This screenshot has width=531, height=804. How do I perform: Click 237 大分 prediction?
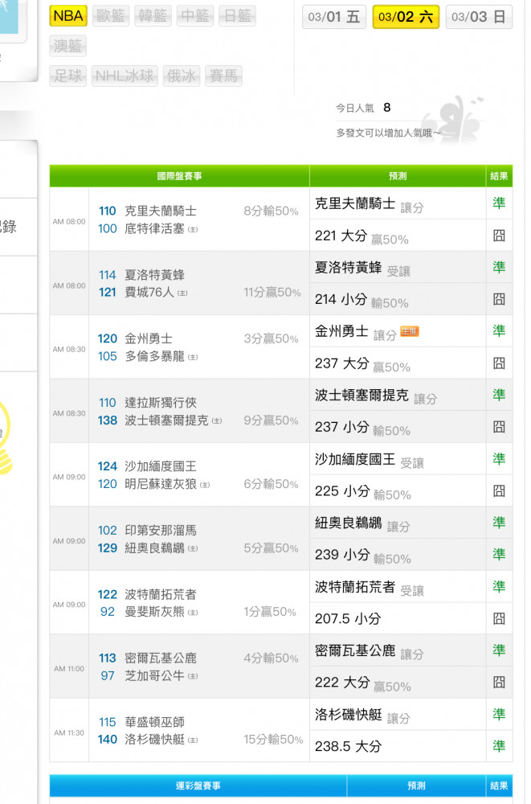tap(342, 363)
